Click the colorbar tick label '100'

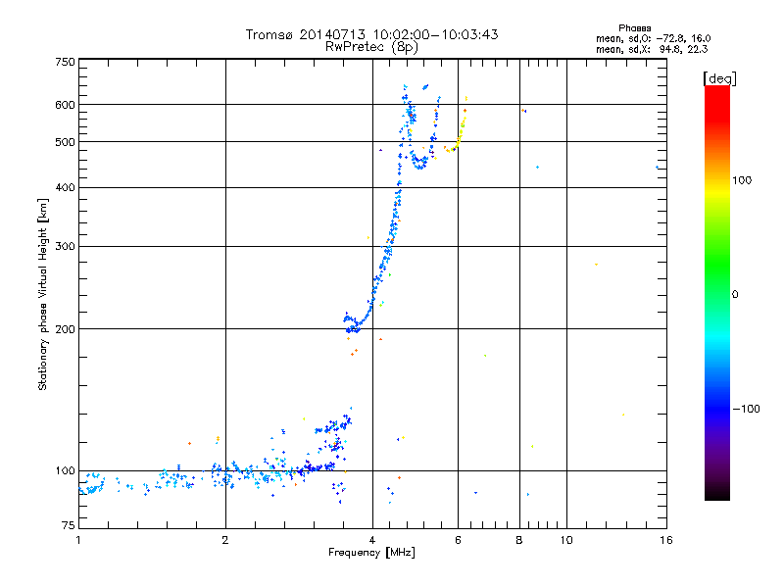click(742, 180)
